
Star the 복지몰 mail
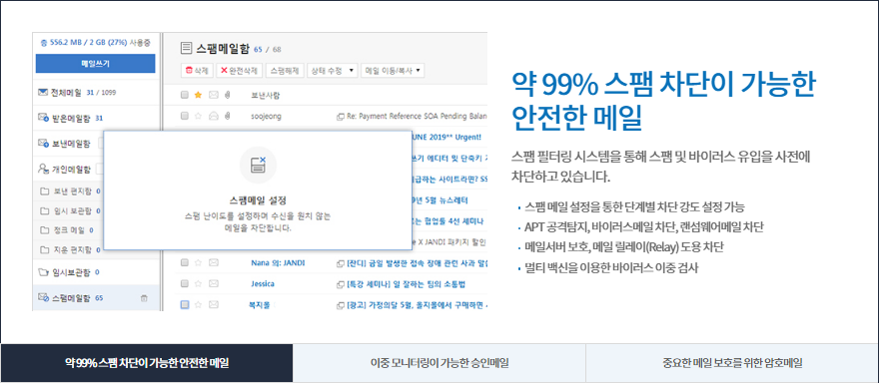click(x=198, y=305)
